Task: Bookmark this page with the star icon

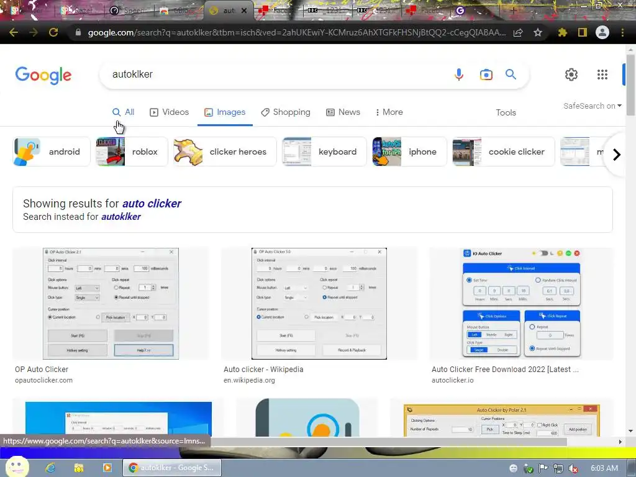Action: point(538,32)
